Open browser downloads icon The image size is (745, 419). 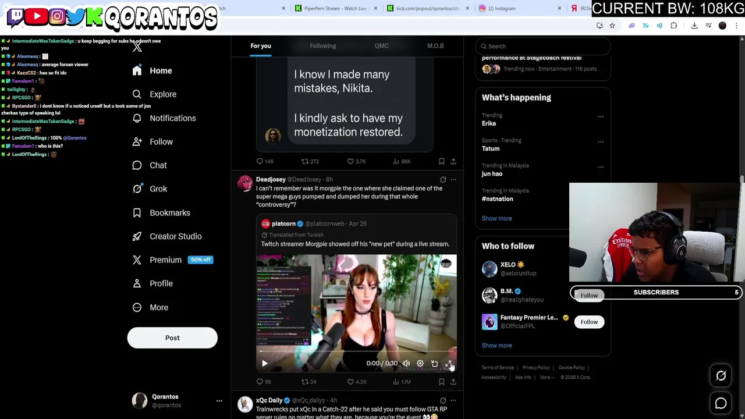694,26
